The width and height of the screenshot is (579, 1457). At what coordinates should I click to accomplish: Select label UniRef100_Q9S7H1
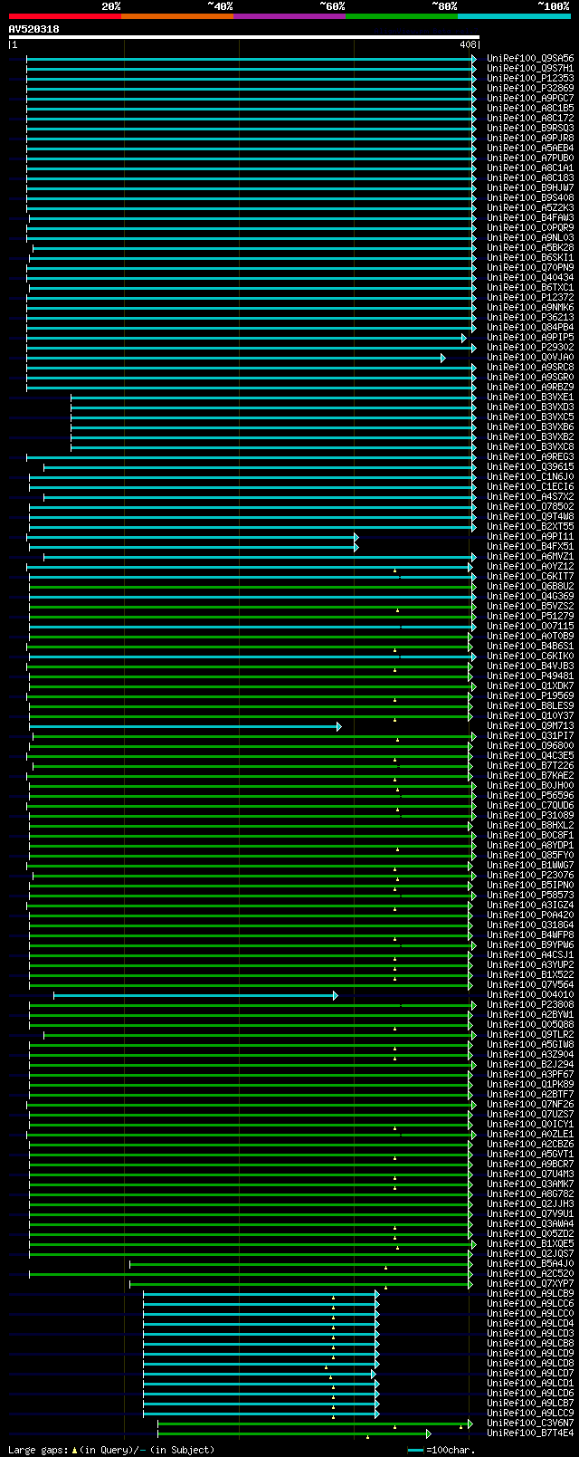click(x=530, y=68)
